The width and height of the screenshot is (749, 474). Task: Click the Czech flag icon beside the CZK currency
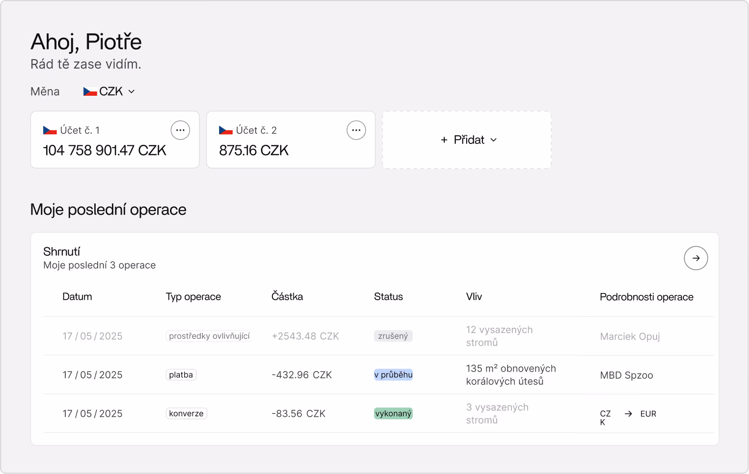(90, 91)
